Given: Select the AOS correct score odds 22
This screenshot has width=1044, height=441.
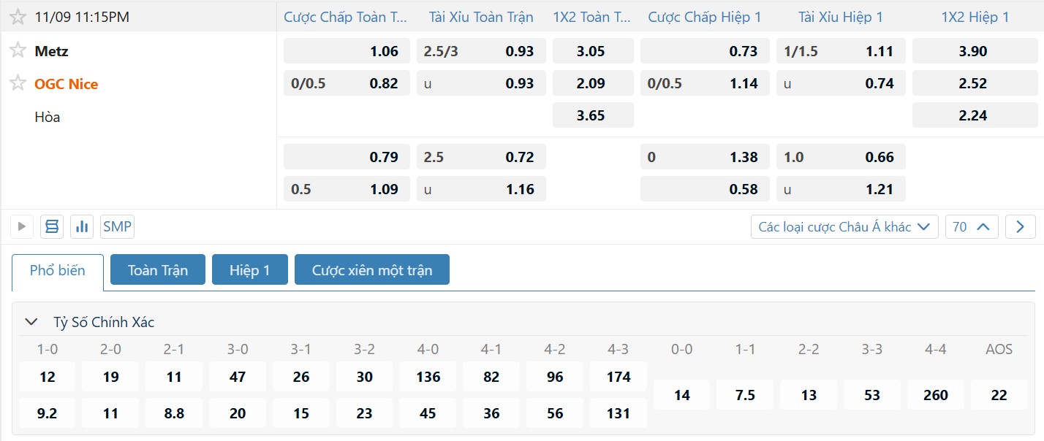Looking at the screenshot, I should pyautogui.click(x=999, y=395).
